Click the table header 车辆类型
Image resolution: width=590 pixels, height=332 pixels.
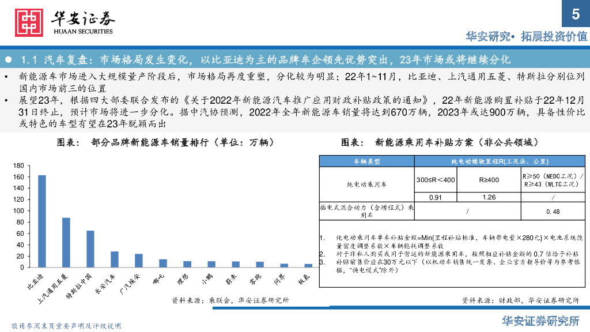pos(367,161)
